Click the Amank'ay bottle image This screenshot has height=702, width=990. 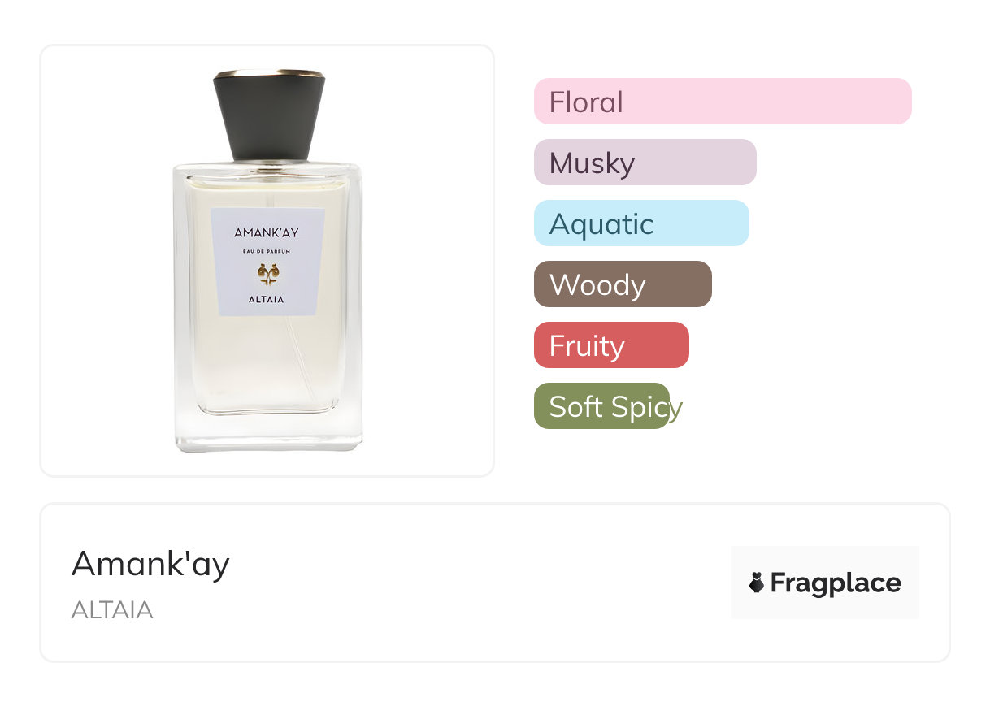tap(267, 261)
